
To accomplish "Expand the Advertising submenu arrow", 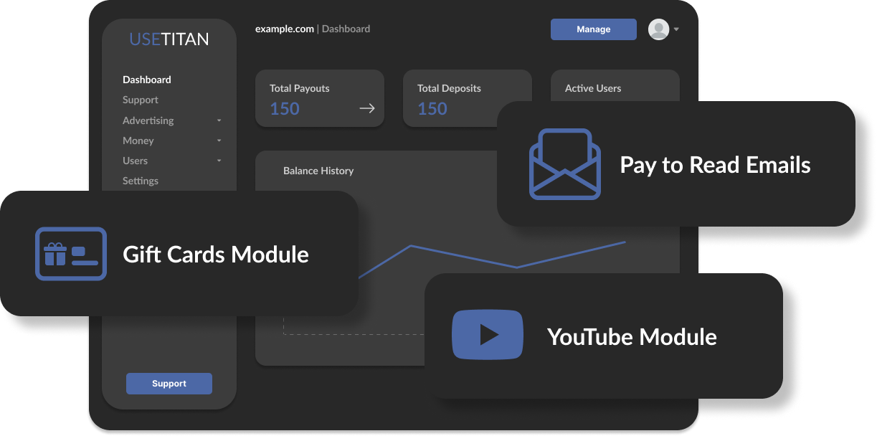I will 219,120.
